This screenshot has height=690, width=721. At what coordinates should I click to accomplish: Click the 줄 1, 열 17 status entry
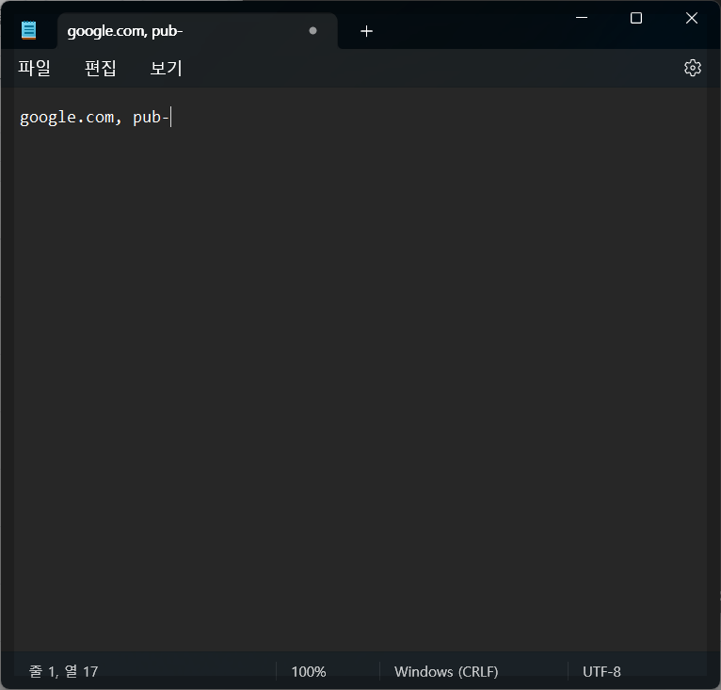(x=63, y=671)
